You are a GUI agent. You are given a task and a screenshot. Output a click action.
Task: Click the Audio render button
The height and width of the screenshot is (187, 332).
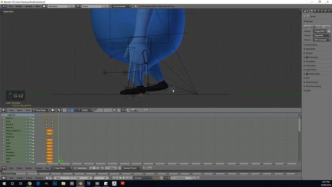pyautogui.click(x=326, y=26)
